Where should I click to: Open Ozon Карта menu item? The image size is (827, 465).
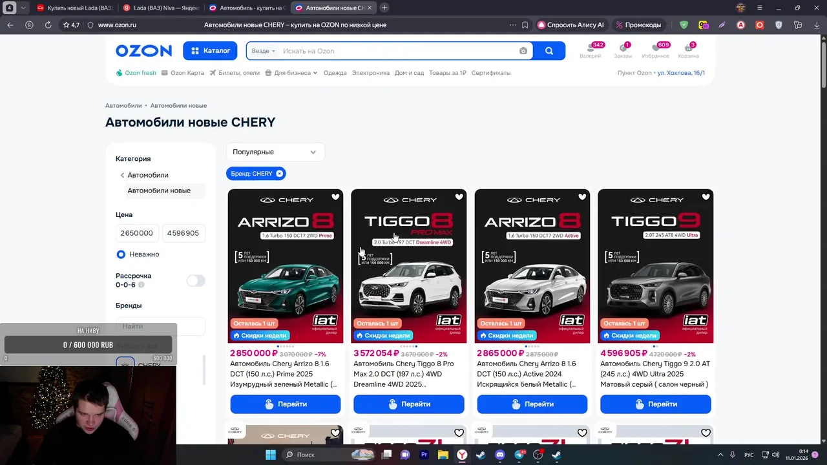click(x=183, y=73)
